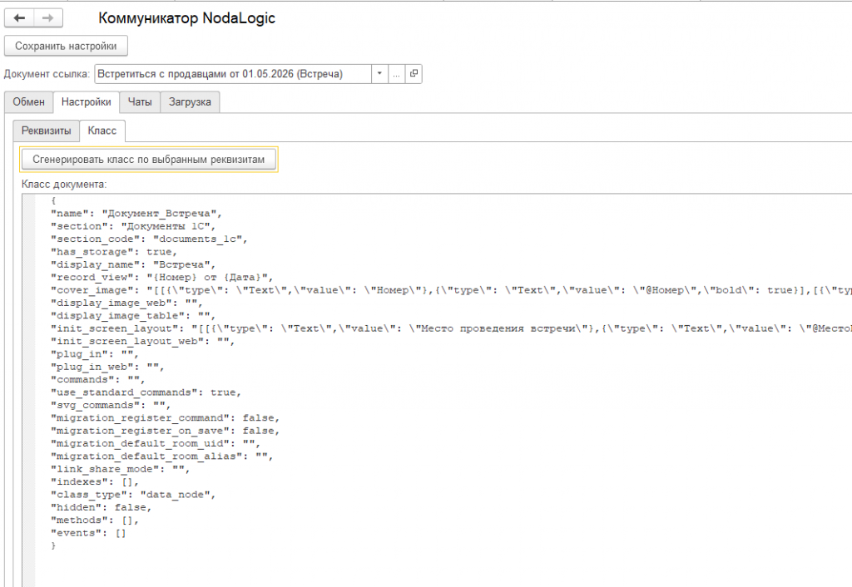Select the Настройки tab
This screenshot has width=852, height=587.
(87, 102)
